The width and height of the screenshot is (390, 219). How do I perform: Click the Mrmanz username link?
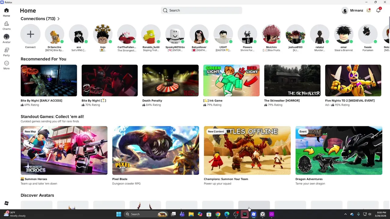(356, 10)
